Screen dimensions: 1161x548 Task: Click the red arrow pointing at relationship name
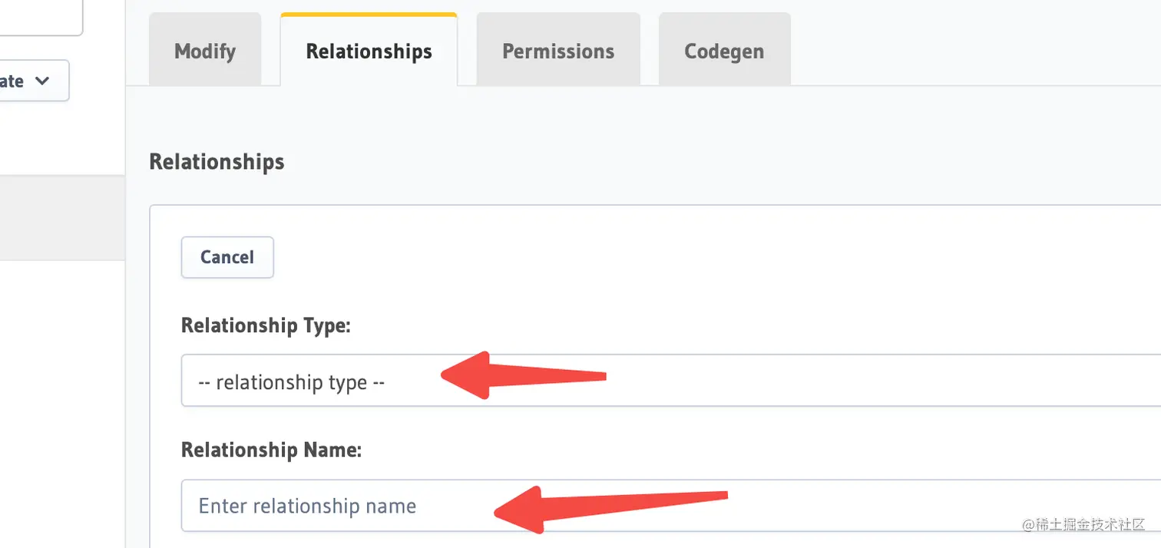pyautogui.click(x=610, y=508)
